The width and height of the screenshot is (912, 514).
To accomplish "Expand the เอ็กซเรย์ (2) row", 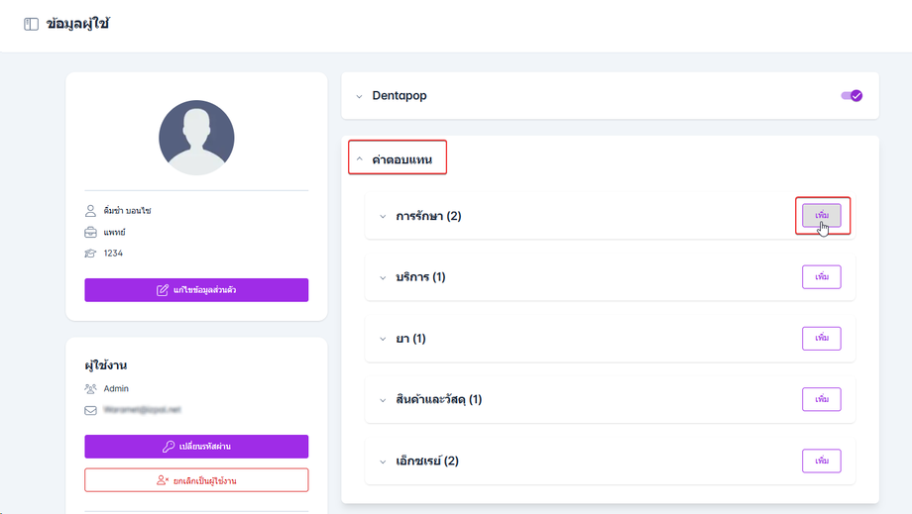I will point(384,462).
